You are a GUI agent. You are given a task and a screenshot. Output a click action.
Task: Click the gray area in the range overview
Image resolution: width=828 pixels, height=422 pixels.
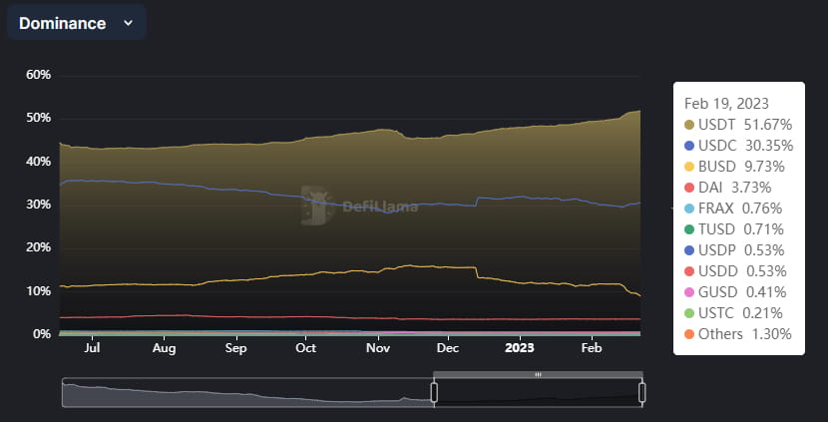point(247,394)
